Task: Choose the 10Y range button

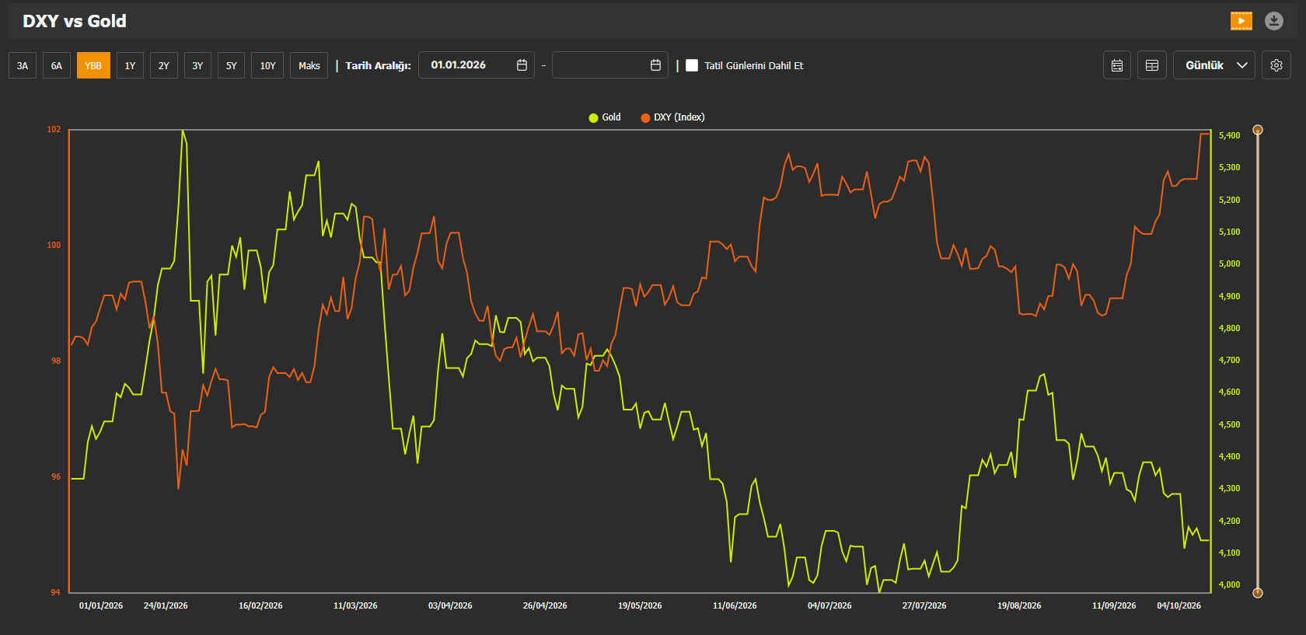Action: [x=267, y=65]
